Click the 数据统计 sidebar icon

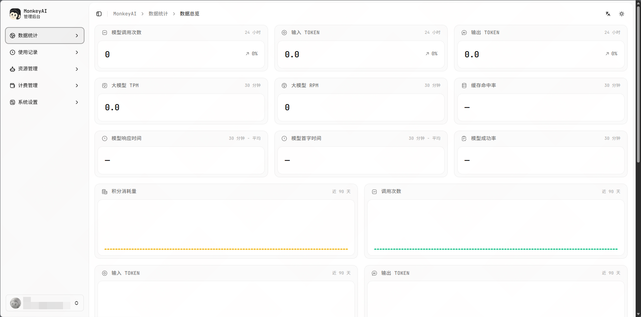point(12,36)
